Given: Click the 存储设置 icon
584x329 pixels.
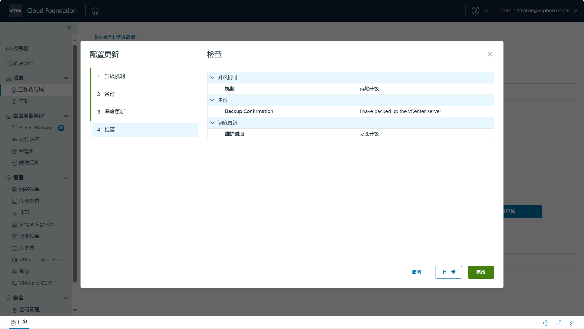Looking at the screenshot, I should coord(15,201).
